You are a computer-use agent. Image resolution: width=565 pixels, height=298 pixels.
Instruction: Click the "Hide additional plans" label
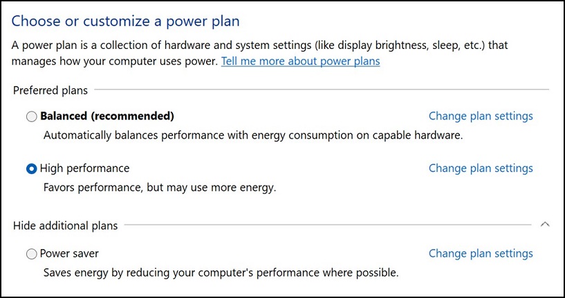pyautogui.click(x=65, y=226)
